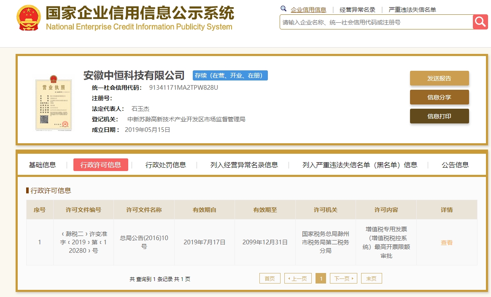Switch to the 行政处罚信息 tab
491x297 pixels.
[166, 165]
